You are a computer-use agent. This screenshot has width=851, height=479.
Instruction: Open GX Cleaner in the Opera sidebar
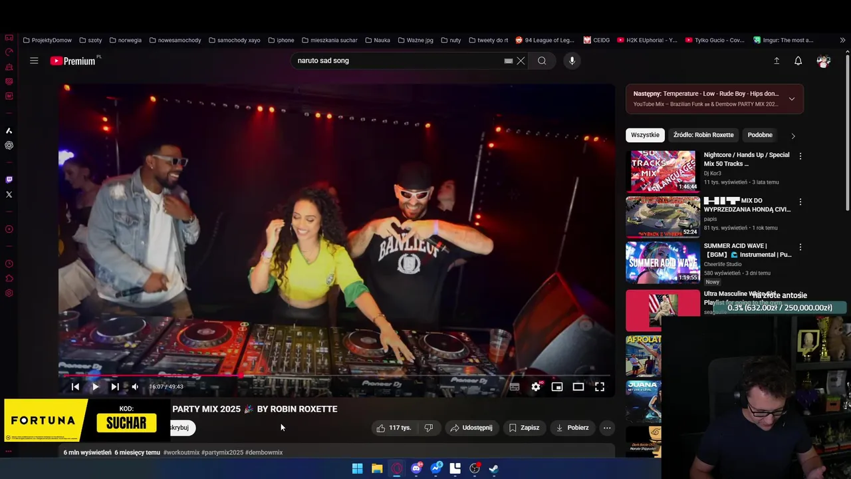(x=9, y=67)
